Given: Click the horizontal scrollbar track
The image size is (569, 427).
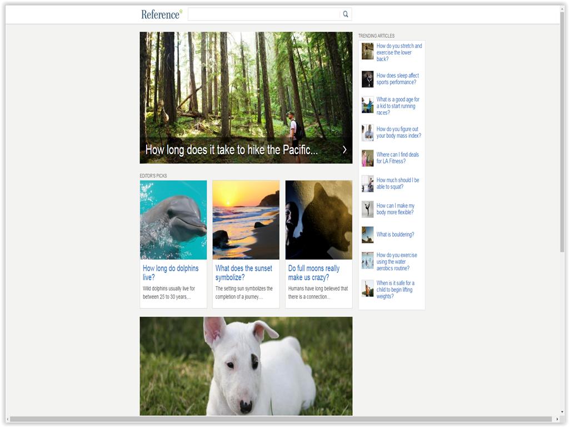Looking at the screenshot, I should point(282,419).
